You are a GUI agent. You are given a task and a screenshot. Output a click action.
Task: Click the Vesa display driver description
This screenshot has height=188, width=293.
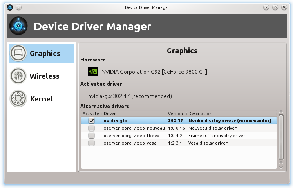[208, 143]
